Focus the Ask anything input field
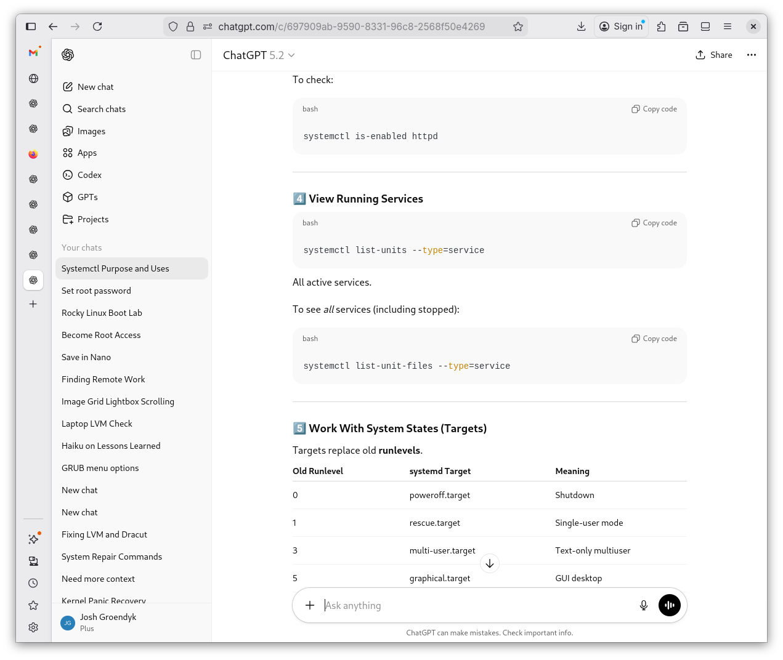The height and width of the screenshot is (660, 783). 474,605
